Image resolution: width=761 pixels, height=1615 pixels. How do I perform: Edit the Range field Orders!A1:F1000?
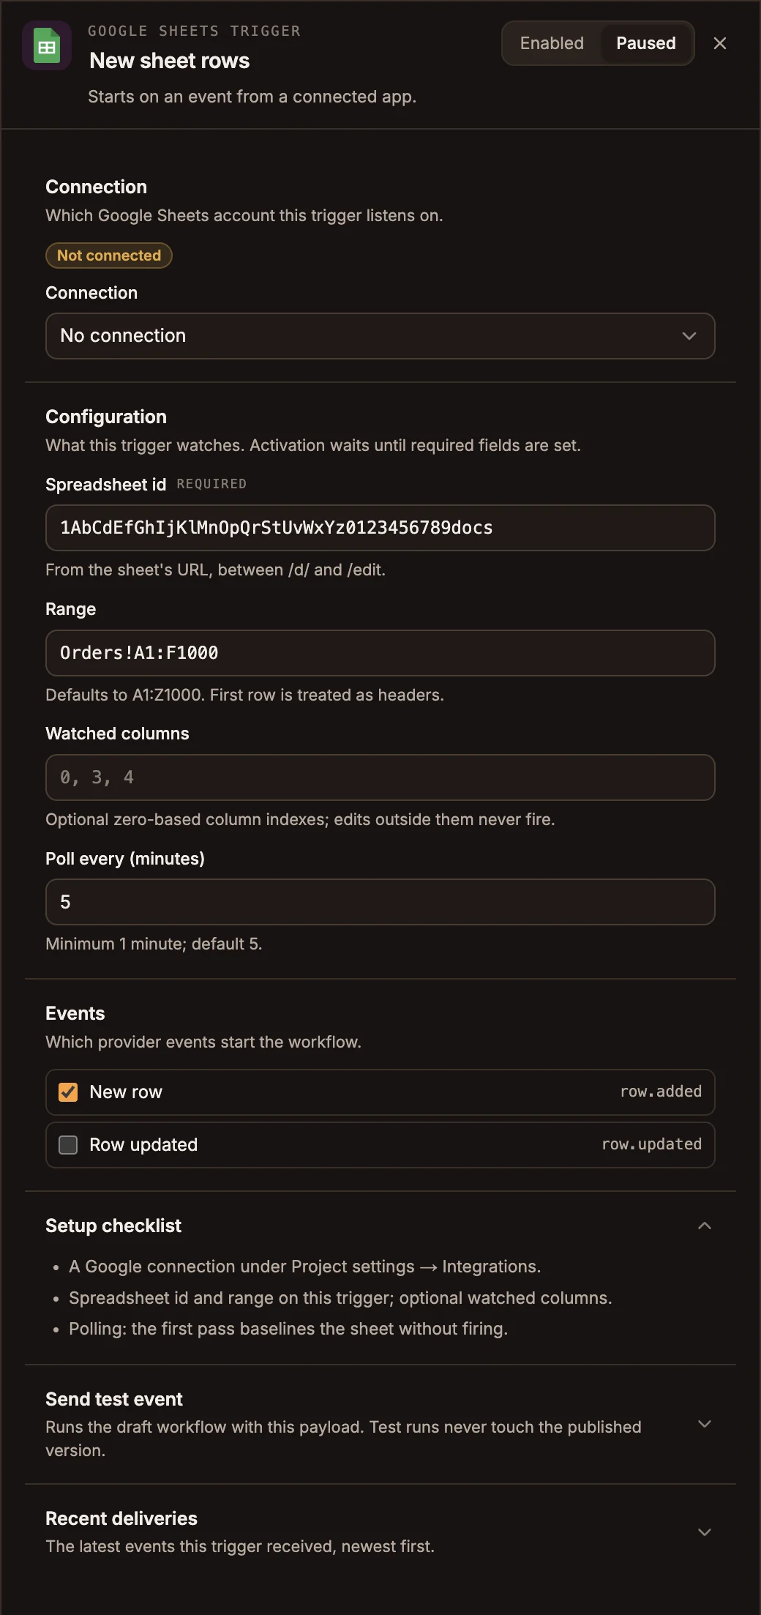(x=380, y=653)
